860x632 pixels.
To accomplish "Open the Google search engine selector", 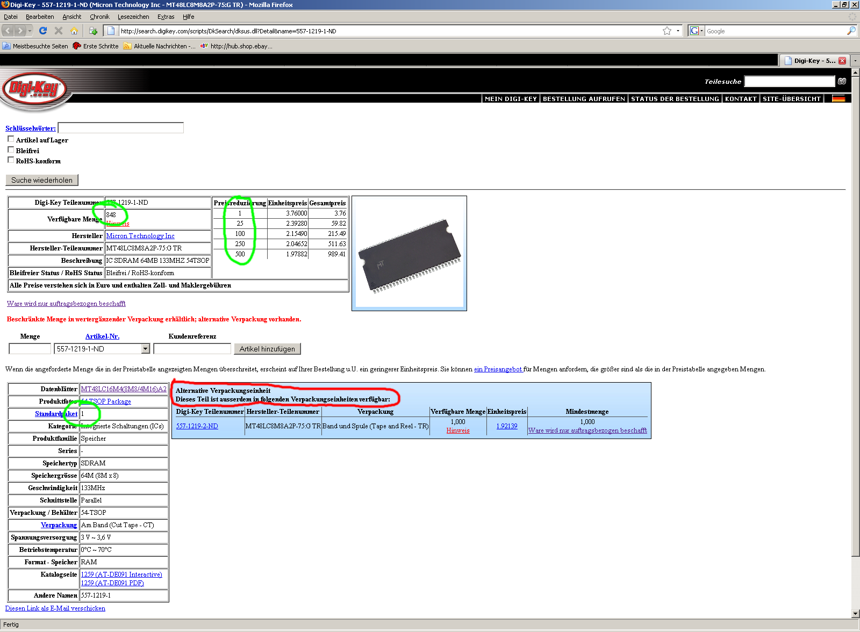I will [x=696, y=31].
